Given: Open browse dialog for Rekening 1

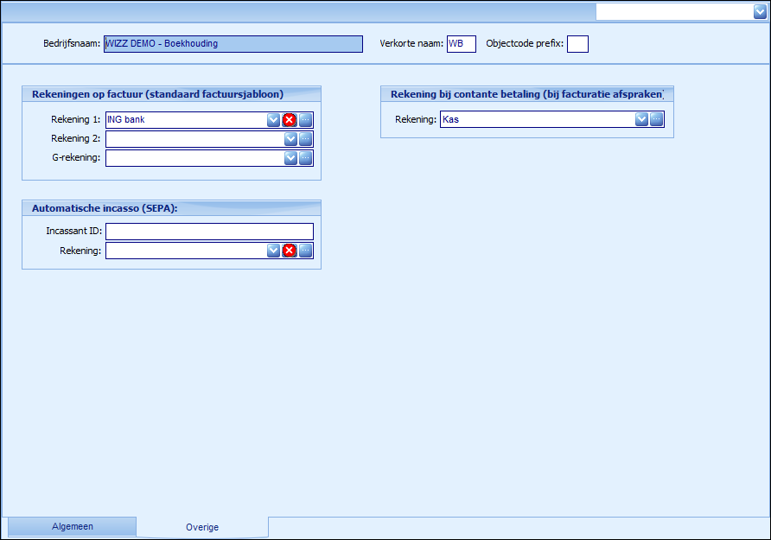Looking at the screenshot, I should point(306,120).
